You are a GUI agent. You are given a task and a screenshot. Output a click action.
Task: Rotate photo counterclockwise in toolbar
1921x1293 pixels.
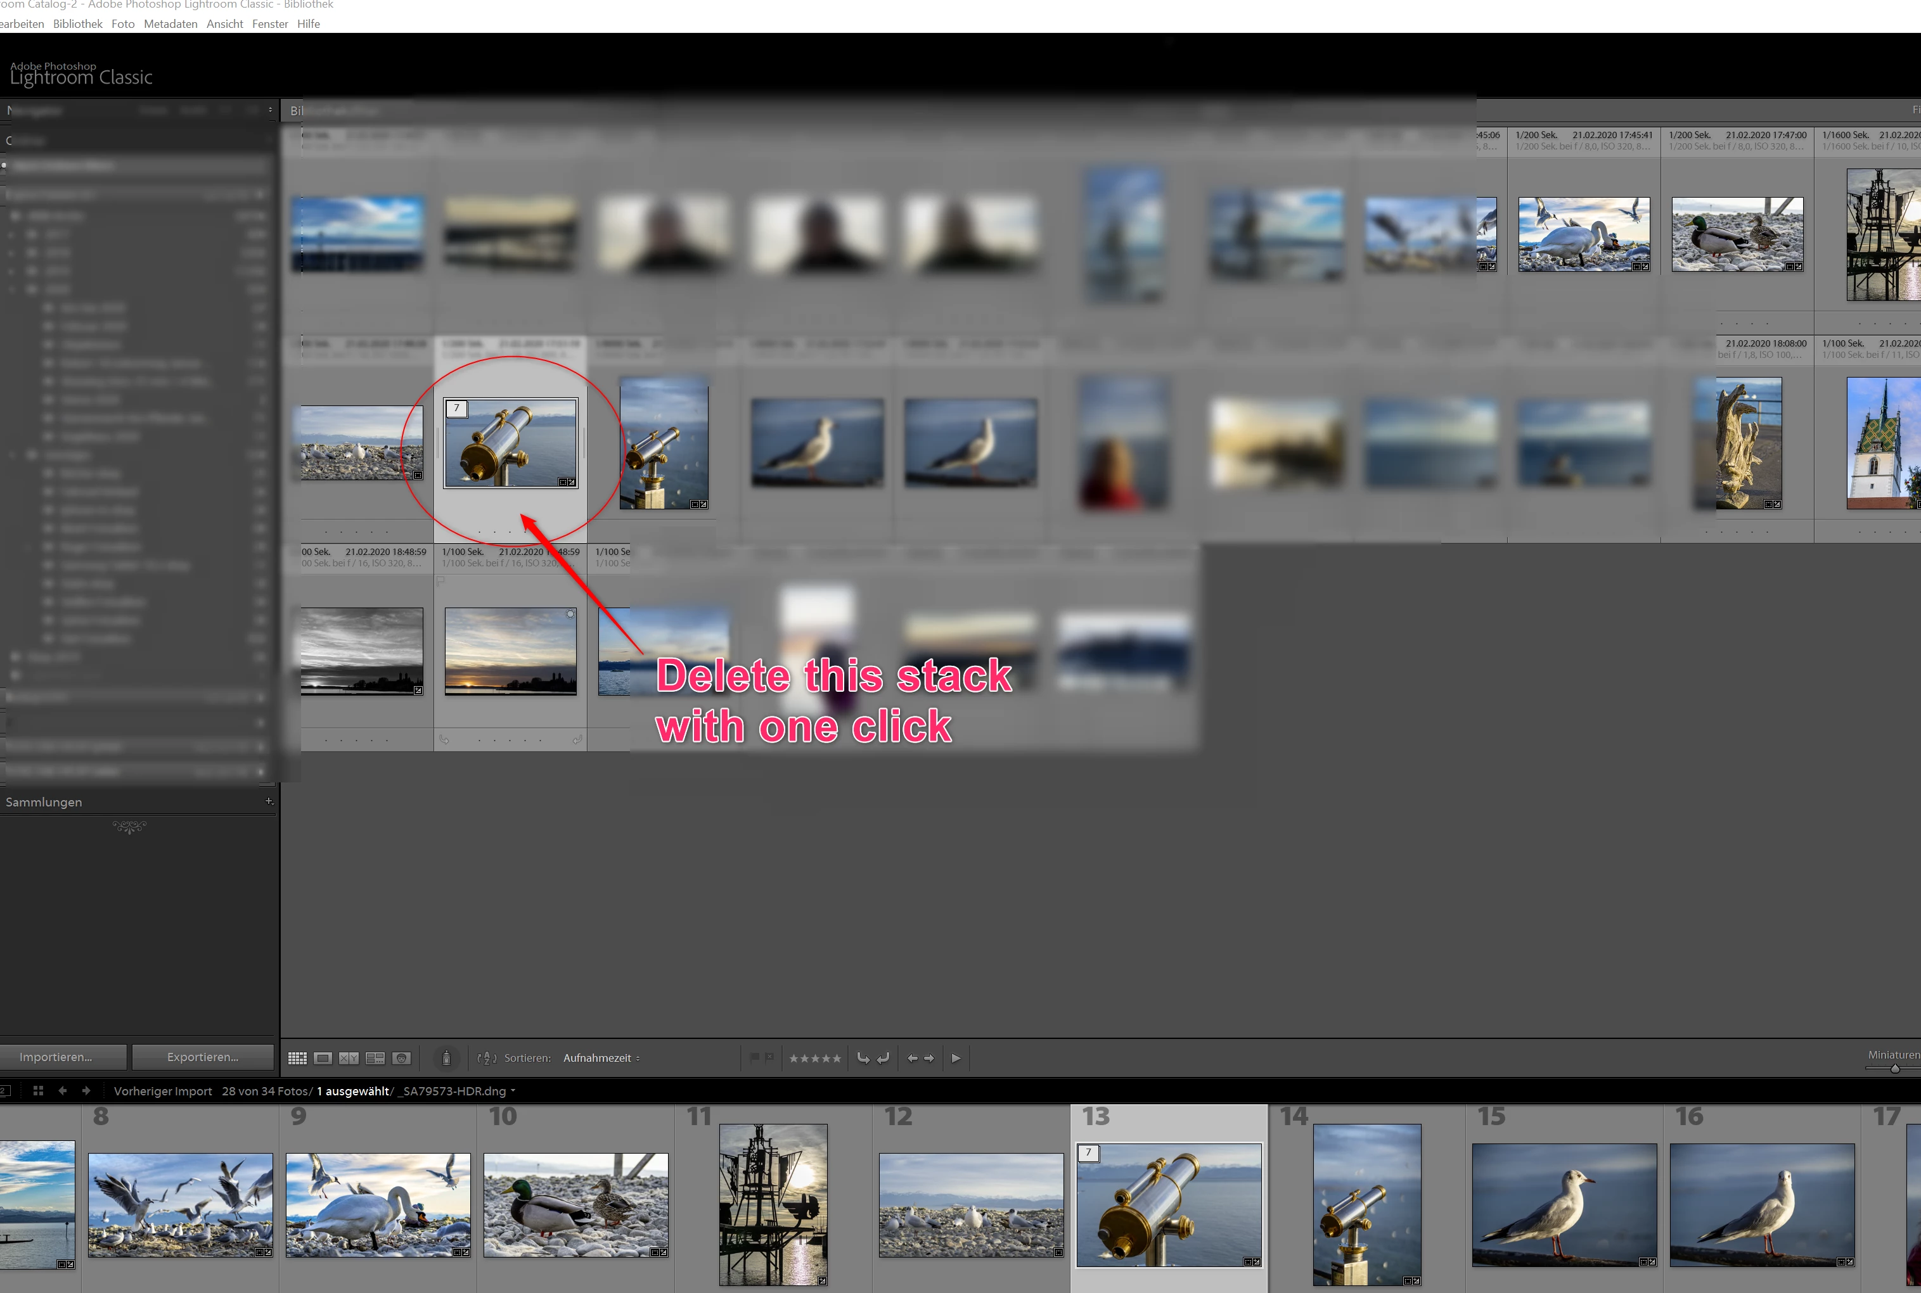pyautogui.click(x=863, y=1058)
